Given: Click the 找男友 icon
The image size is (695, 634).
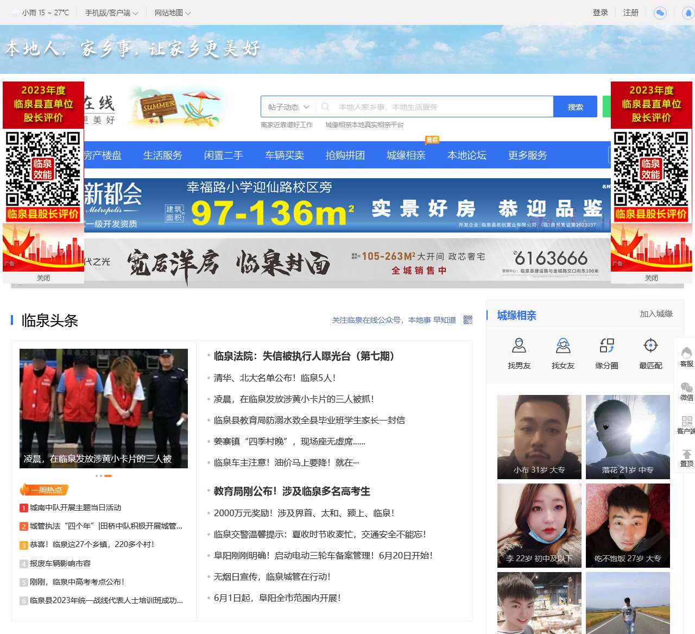Looking at the screenshot, I should 519,346.
